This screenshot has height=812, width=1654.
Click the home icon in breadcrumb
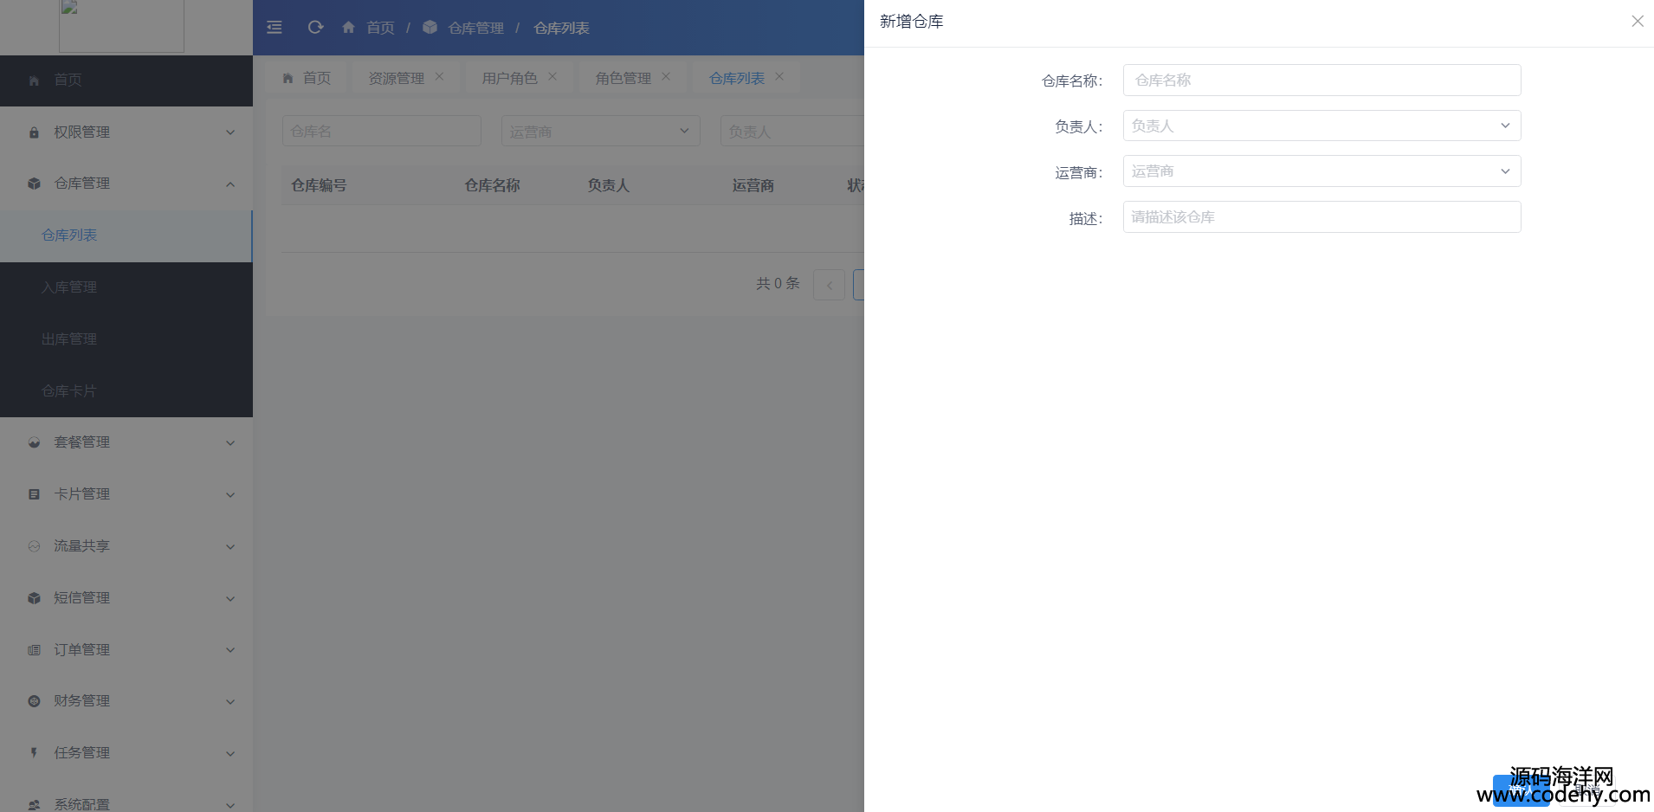pos(348,28)
